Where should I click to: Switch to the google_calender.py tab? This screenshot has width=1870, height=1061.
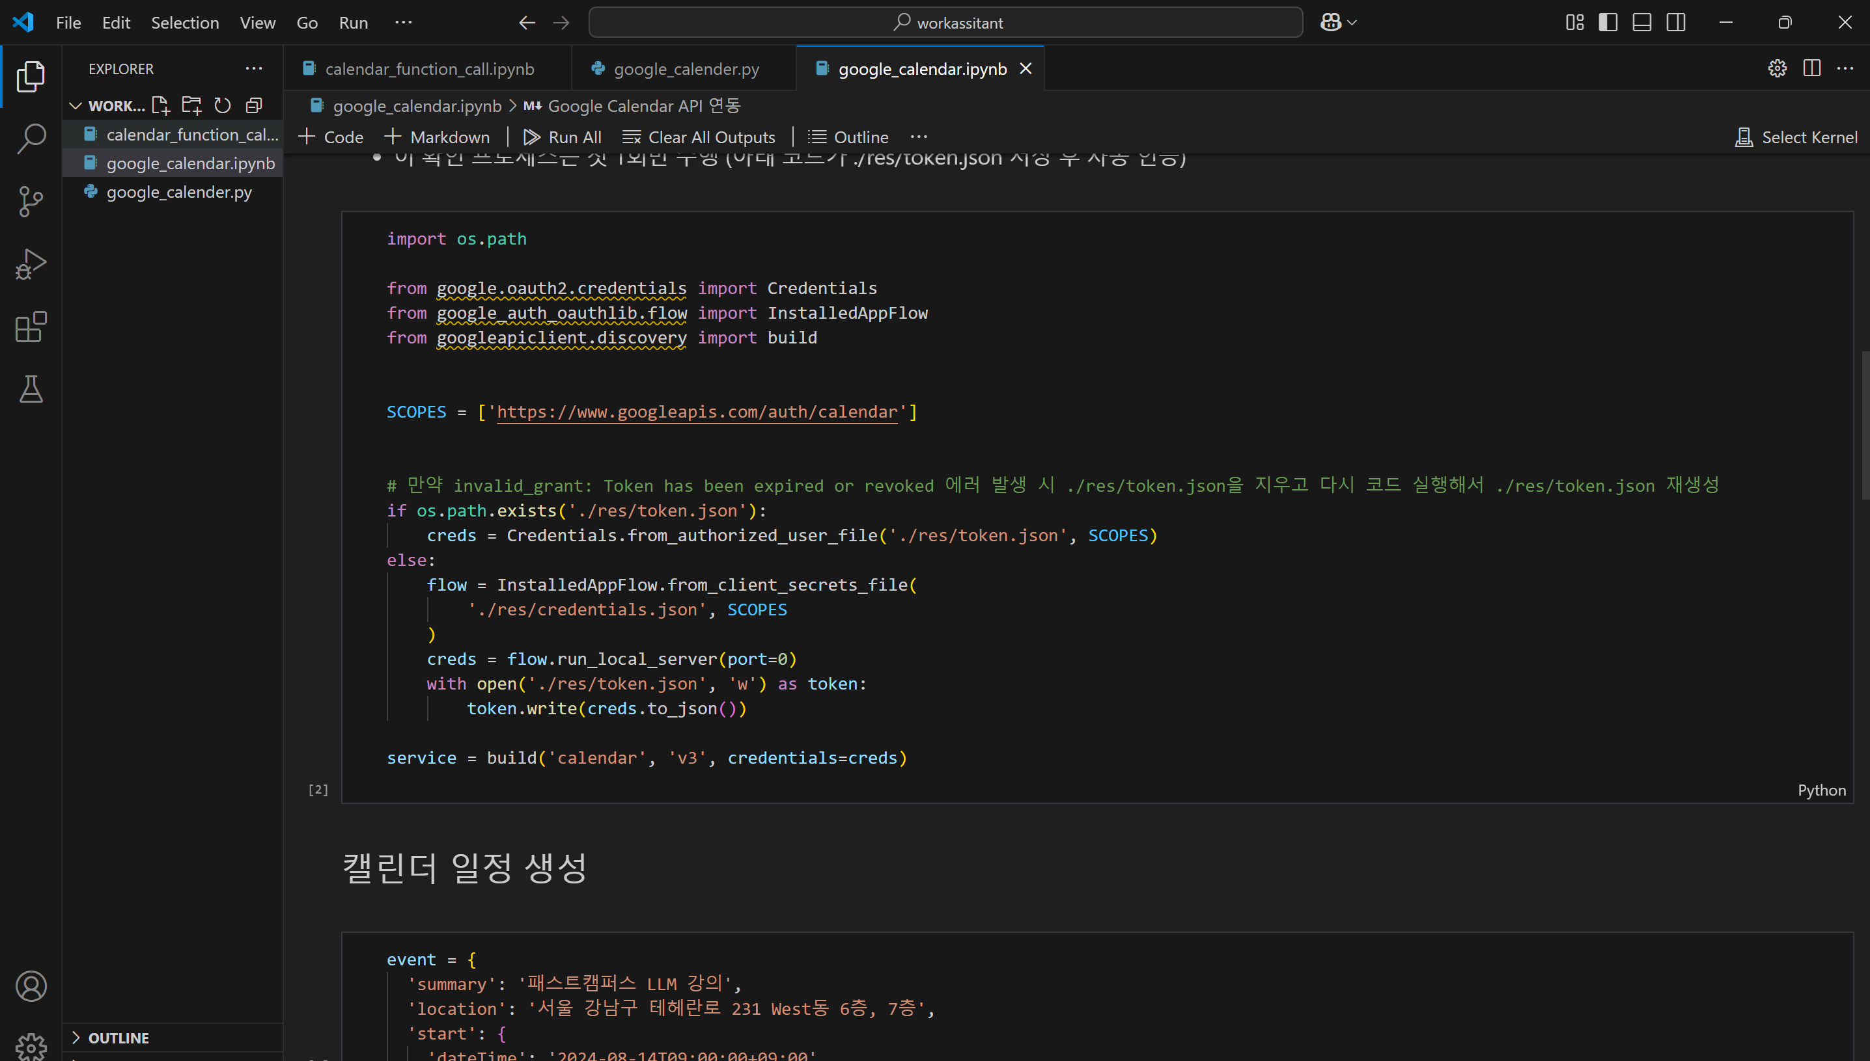click(x=686, y=68)
